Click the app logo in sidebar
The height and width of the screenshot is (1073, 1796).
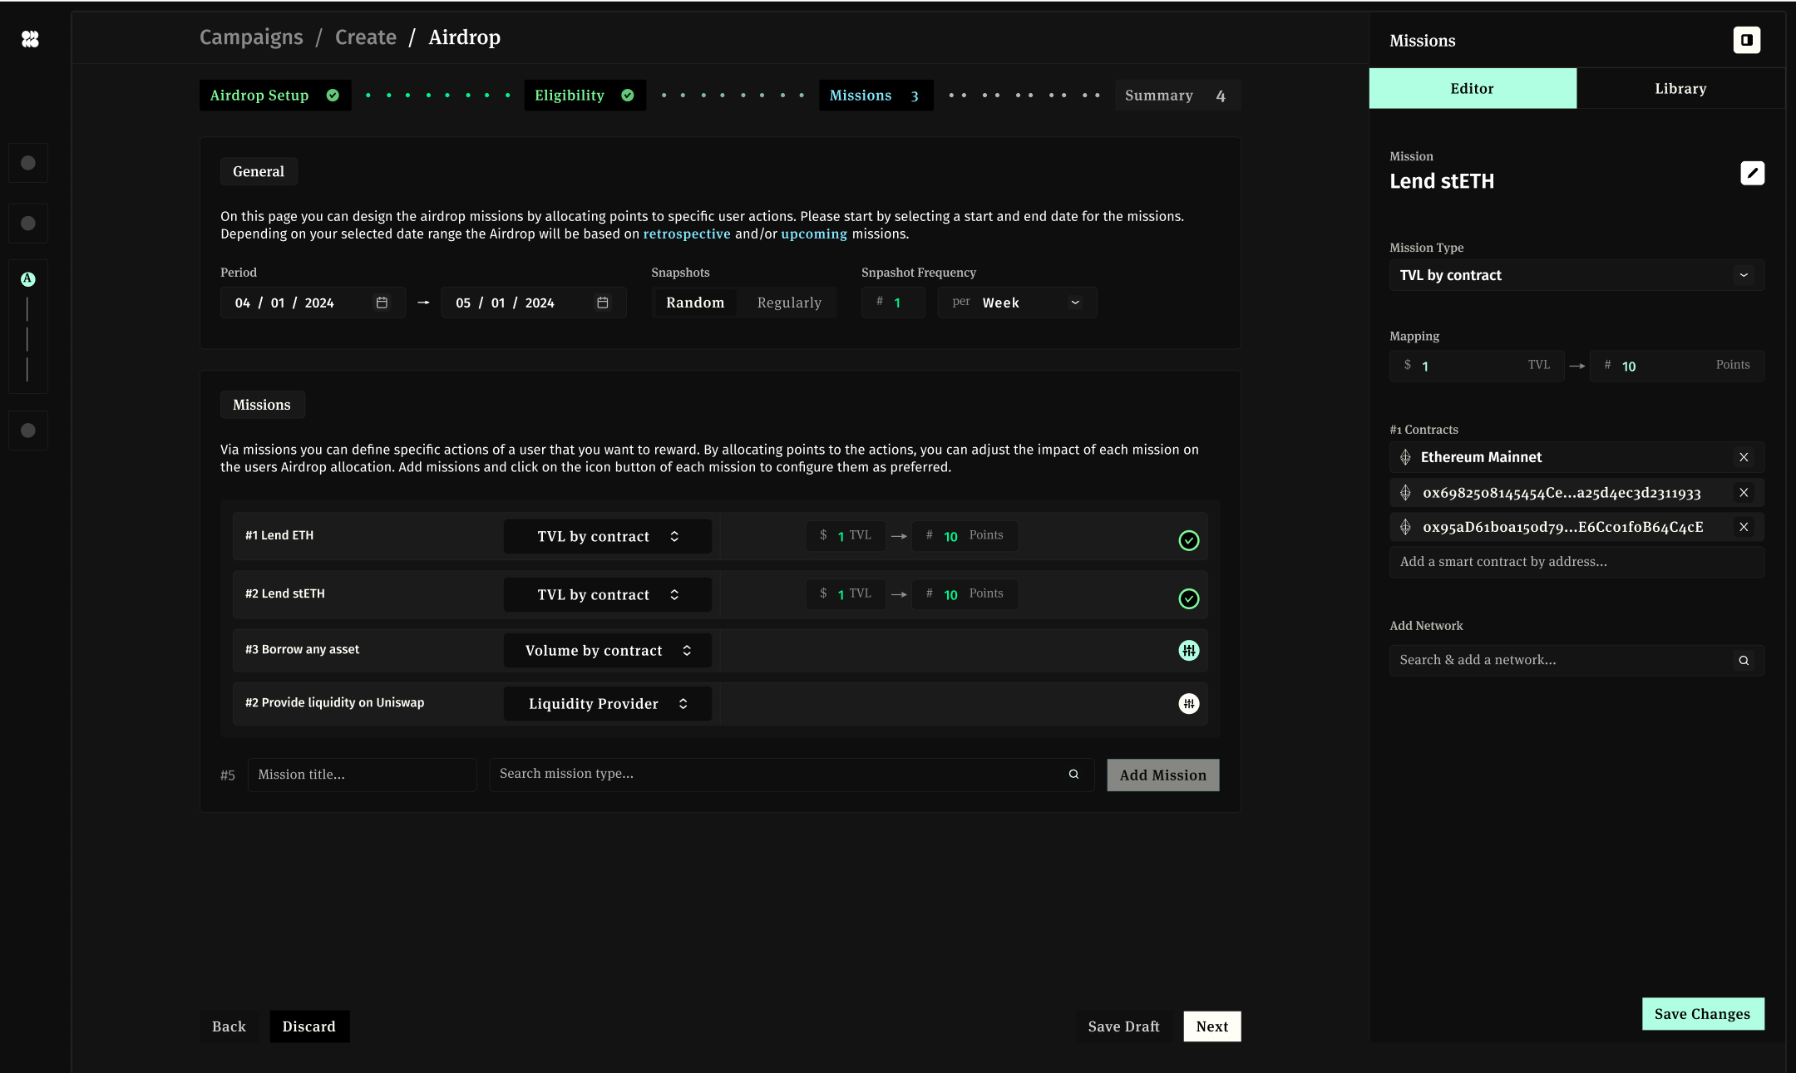(30, 39)
